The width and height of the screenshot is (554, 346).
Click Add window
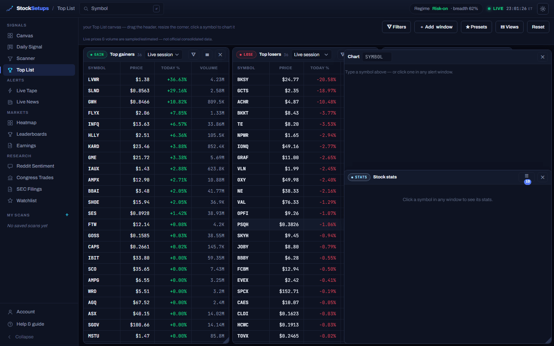point(436,27)
